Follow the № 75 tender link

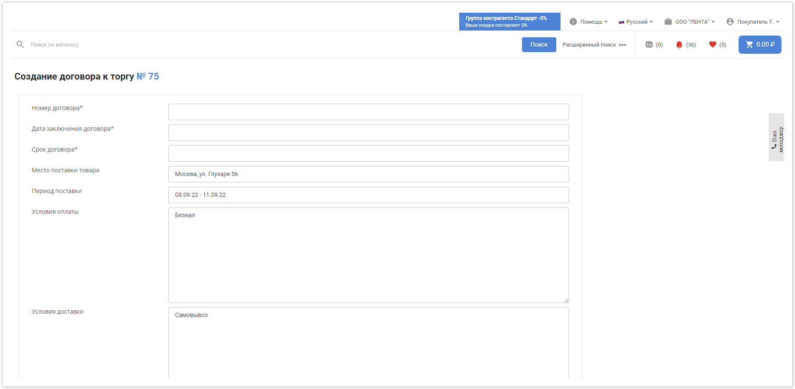click(148, 77)
